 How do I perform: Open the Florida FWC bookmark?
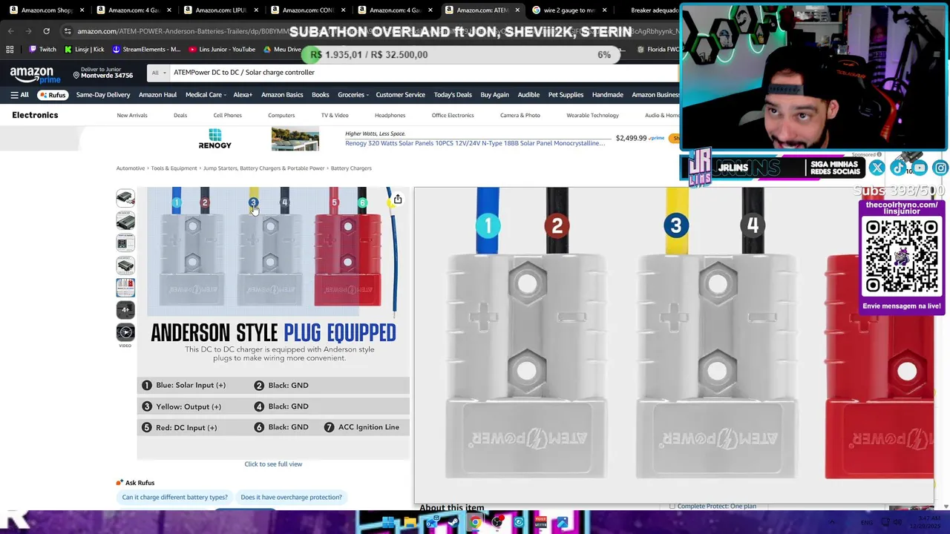(658, 49)
